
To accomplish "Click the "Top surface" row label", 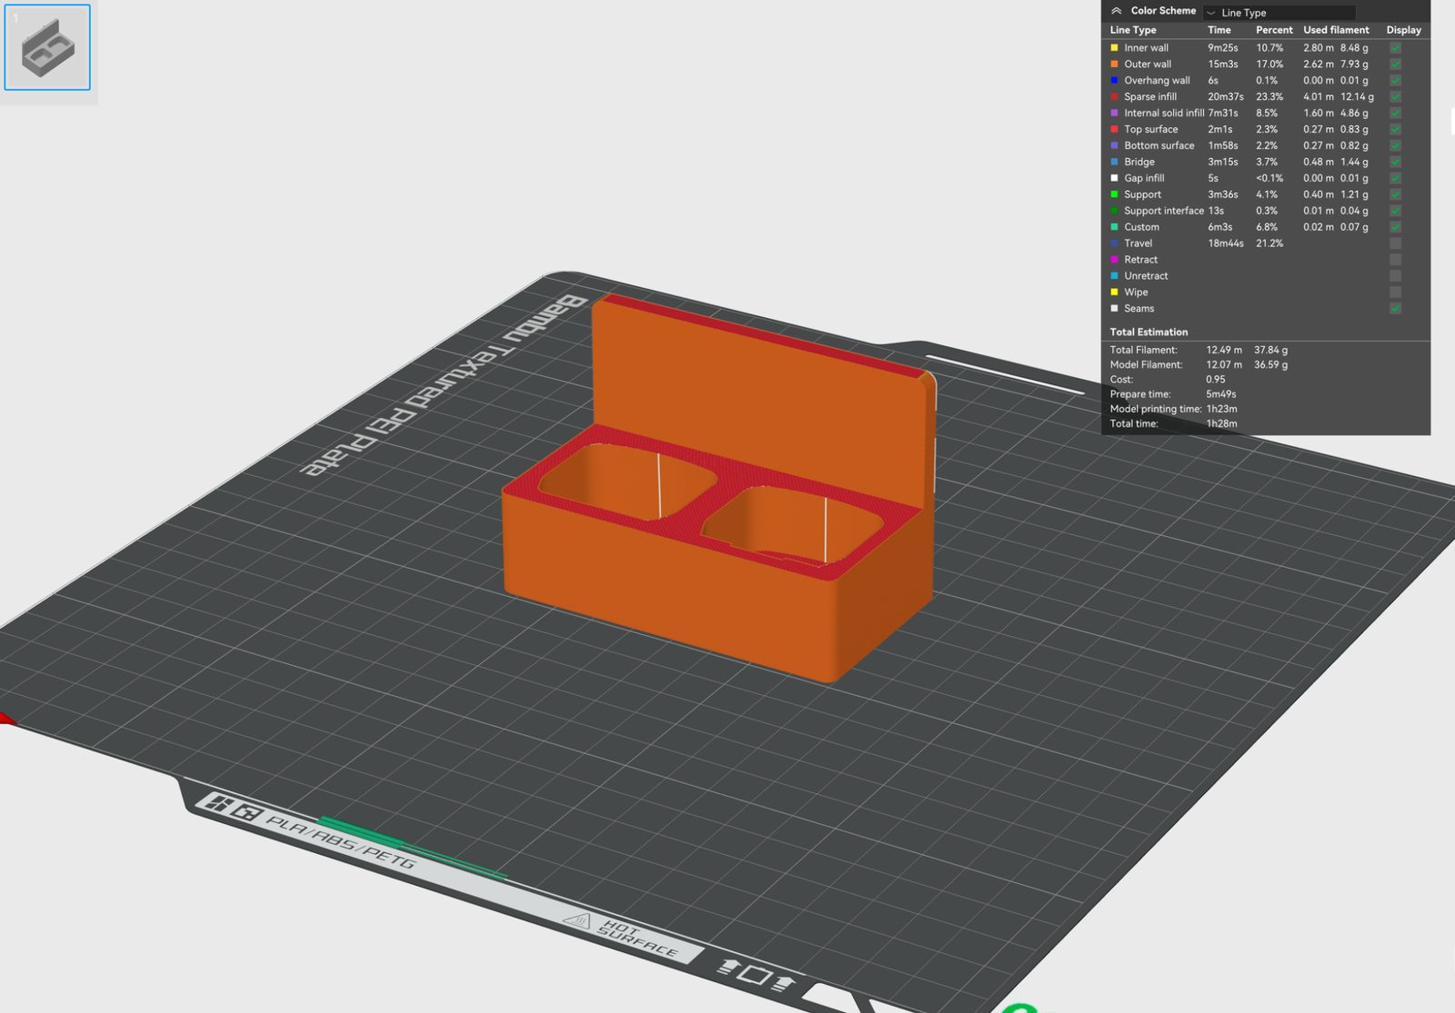I will coord(1150,130).
